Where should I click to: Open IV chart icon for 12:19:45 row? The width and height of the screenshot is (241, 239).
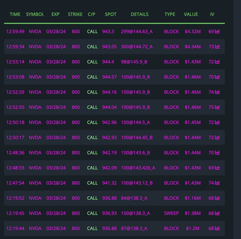pos(217,213)
